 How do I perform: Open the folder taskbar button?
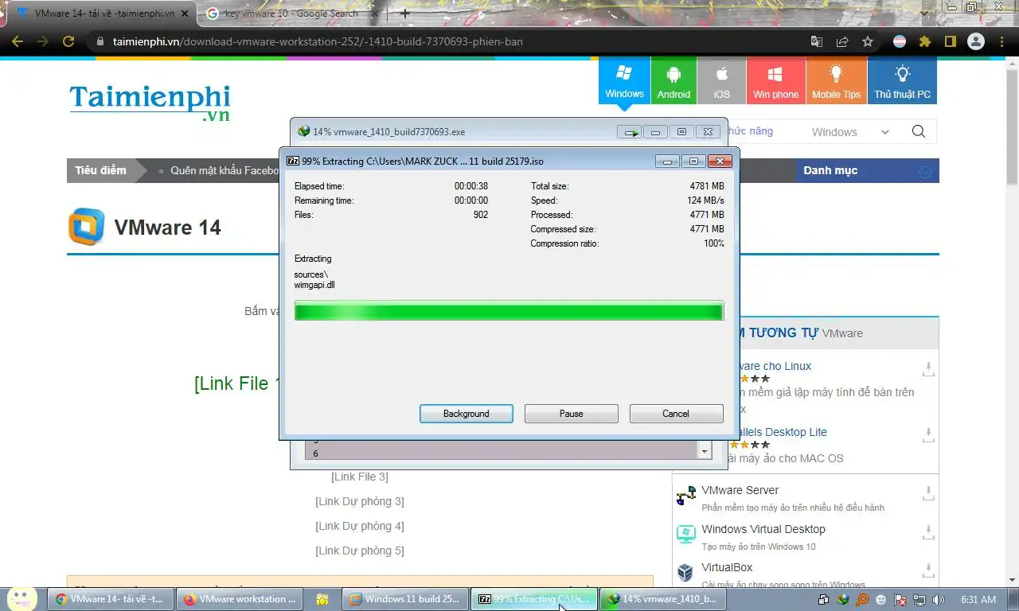[322, 599]
